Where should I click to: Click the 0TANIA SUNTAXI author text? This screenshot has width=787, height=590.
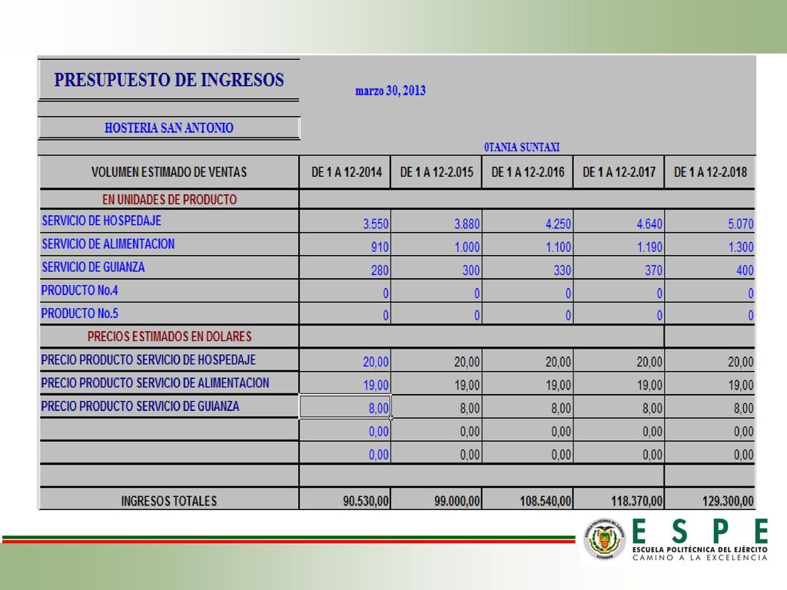point(522,147)
